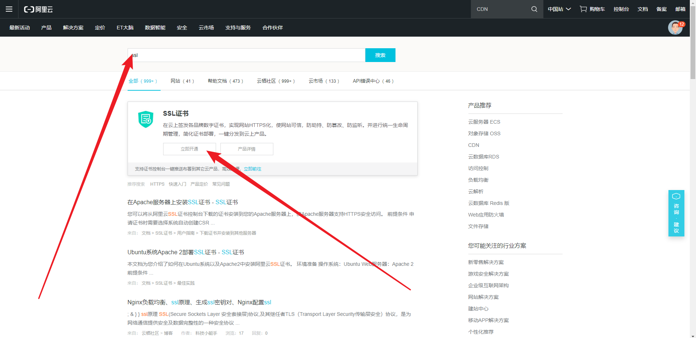Open 企业级互联网架构 link

(488, 285)
